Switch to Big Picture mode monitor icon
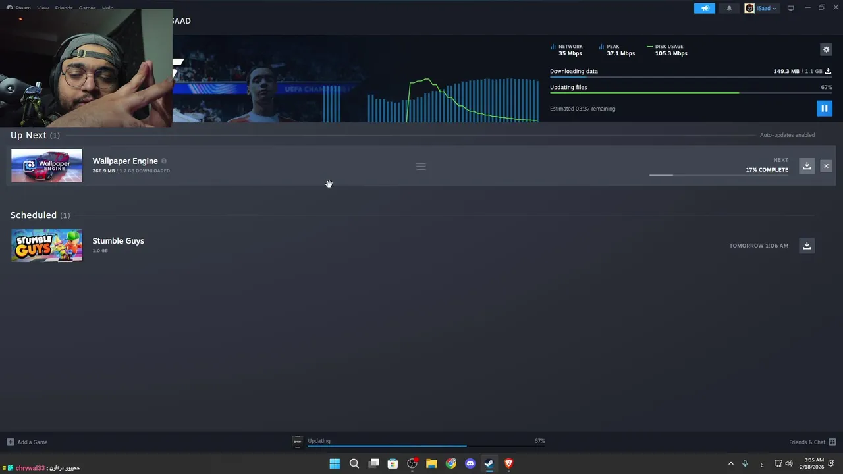Image resolution: width=843 pixels, height=474 pixels. tap(790, 8)
